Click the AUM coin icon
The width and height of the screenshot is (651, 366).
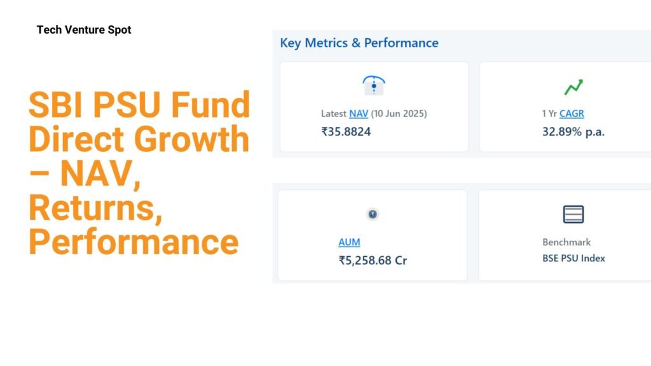pyautogui.click(x=373, y=214)
